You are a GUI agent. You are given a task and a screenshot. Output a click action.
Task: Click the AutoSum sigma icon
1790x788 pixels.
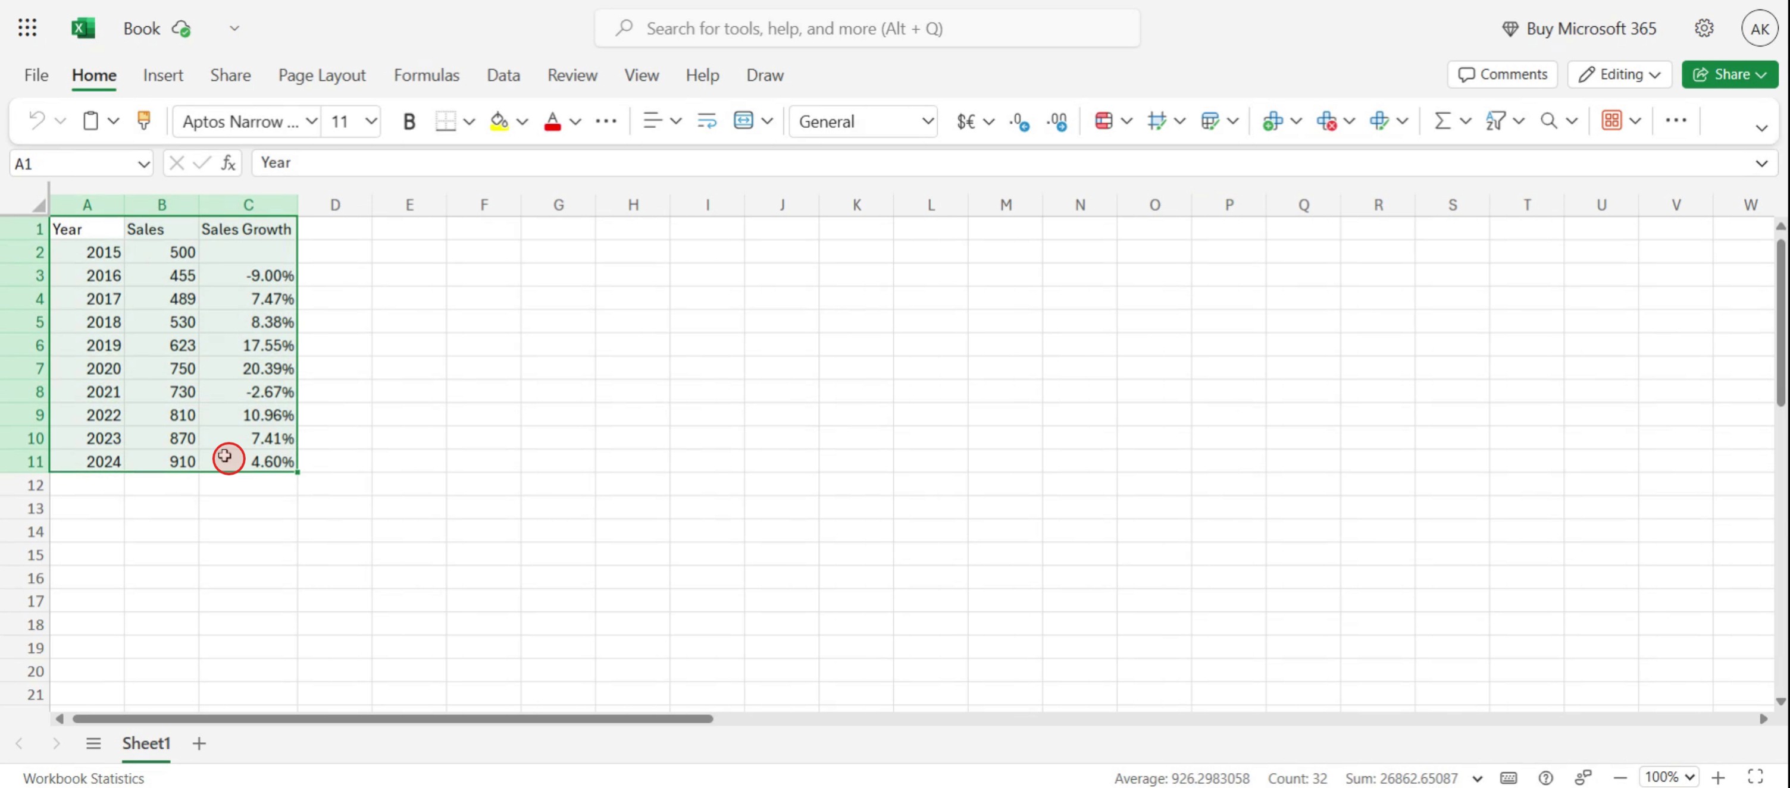pos(1442,121)
